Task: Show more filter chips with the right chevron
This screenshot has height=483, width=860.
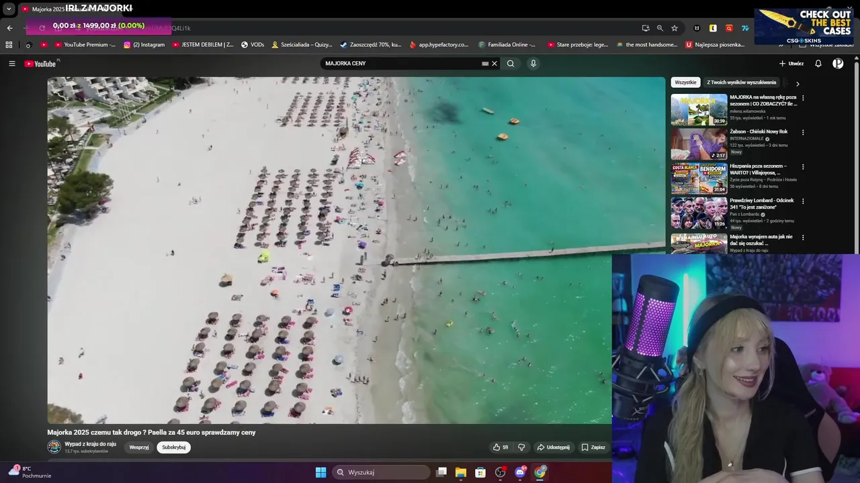Action: pyautogui.click(x=798, y=84)
